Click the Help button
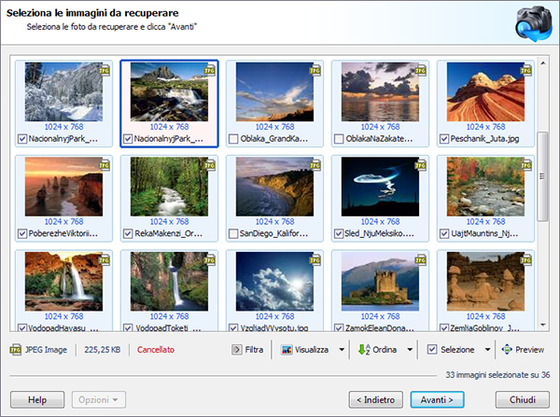Viewport: 560px width, 417px height. tap(37, 399)
